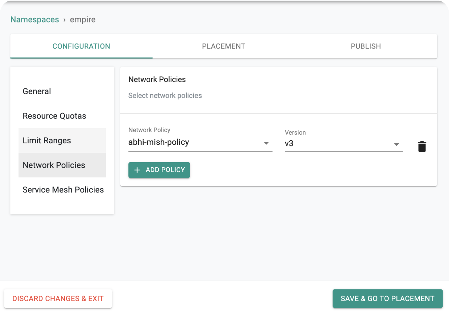Select Network Policies in the sidebar
Screen dimensions: 449x318
point(54,165)
